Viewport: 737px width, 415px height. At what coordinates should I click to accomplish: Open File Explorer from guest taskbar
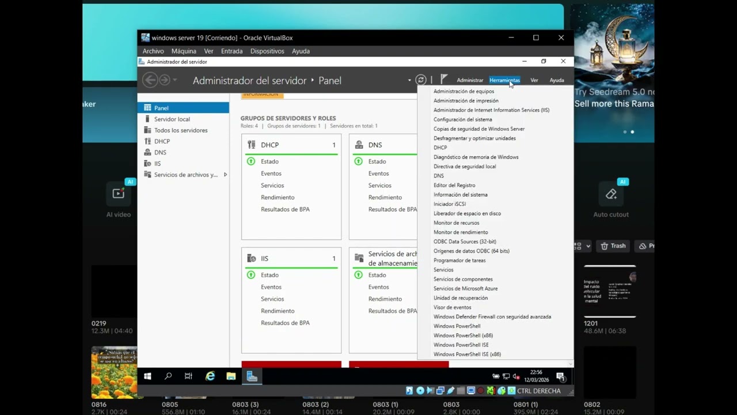pos(231,376)
